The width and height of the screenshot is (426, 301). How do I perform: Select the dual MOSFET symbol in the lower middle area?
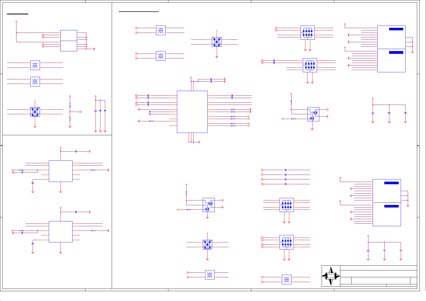209,205
